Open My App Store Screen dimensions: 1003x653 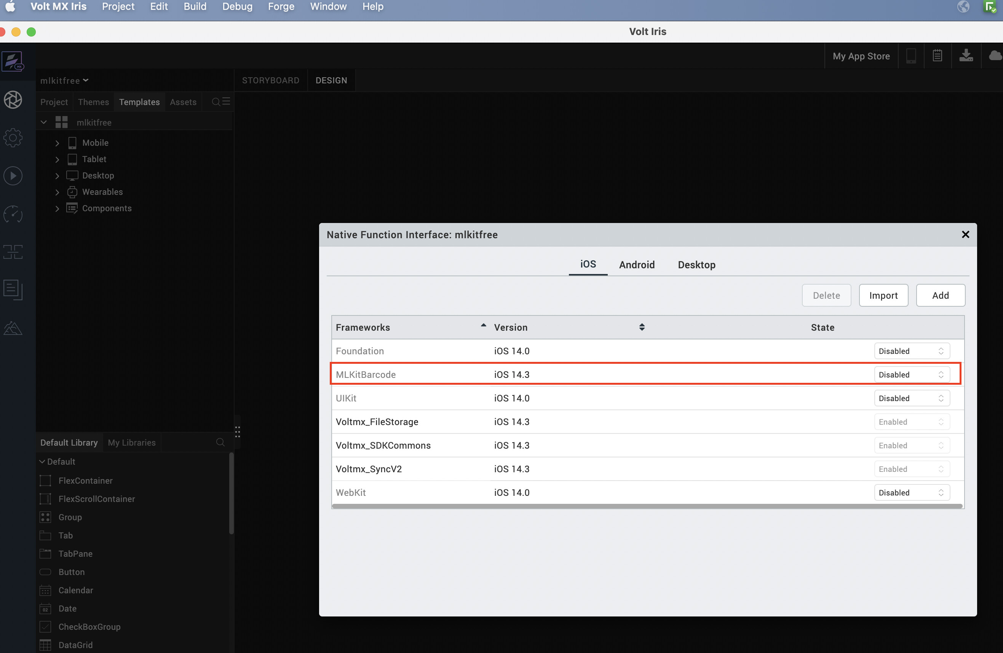[x=861, y=56]
